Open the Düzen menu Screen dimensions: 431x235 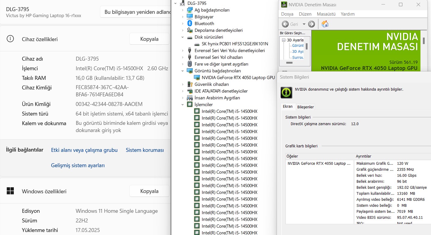[305, 14]
